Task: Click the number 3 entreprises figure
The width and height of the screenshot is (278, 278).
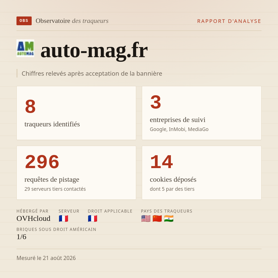Action: [x=156, y=102]
